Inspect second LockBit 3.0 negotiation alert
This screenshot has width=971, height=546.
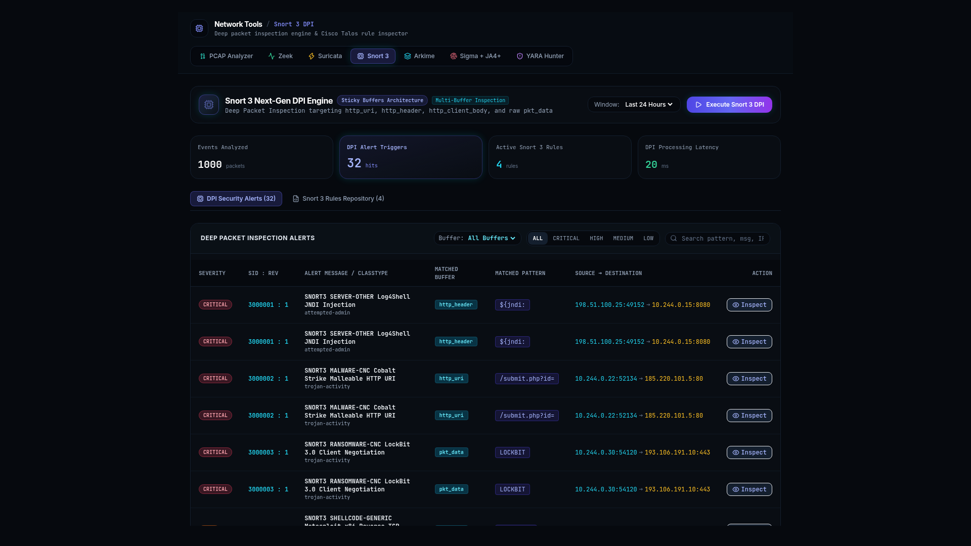coord(749,489)
